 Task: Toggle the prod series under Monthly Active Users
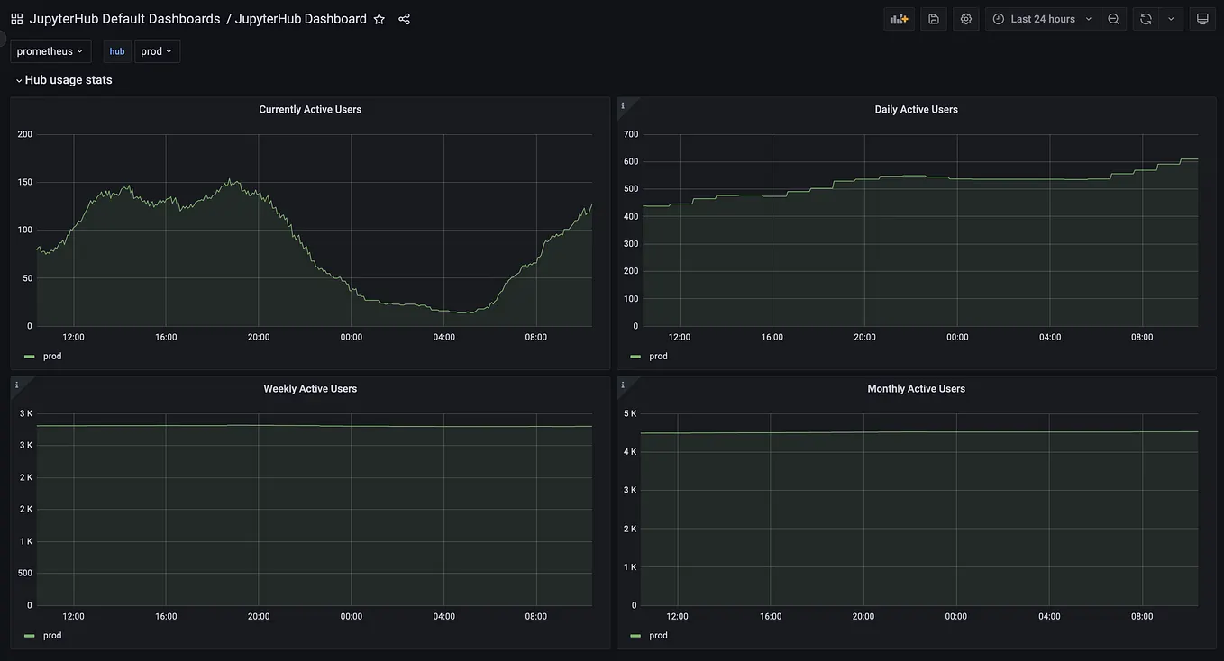click(658, 635)
